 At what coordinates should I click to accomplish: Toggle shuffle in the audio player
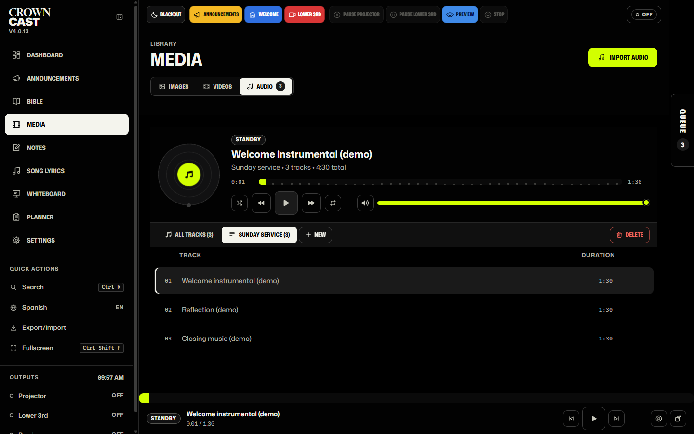pos(240,203)
